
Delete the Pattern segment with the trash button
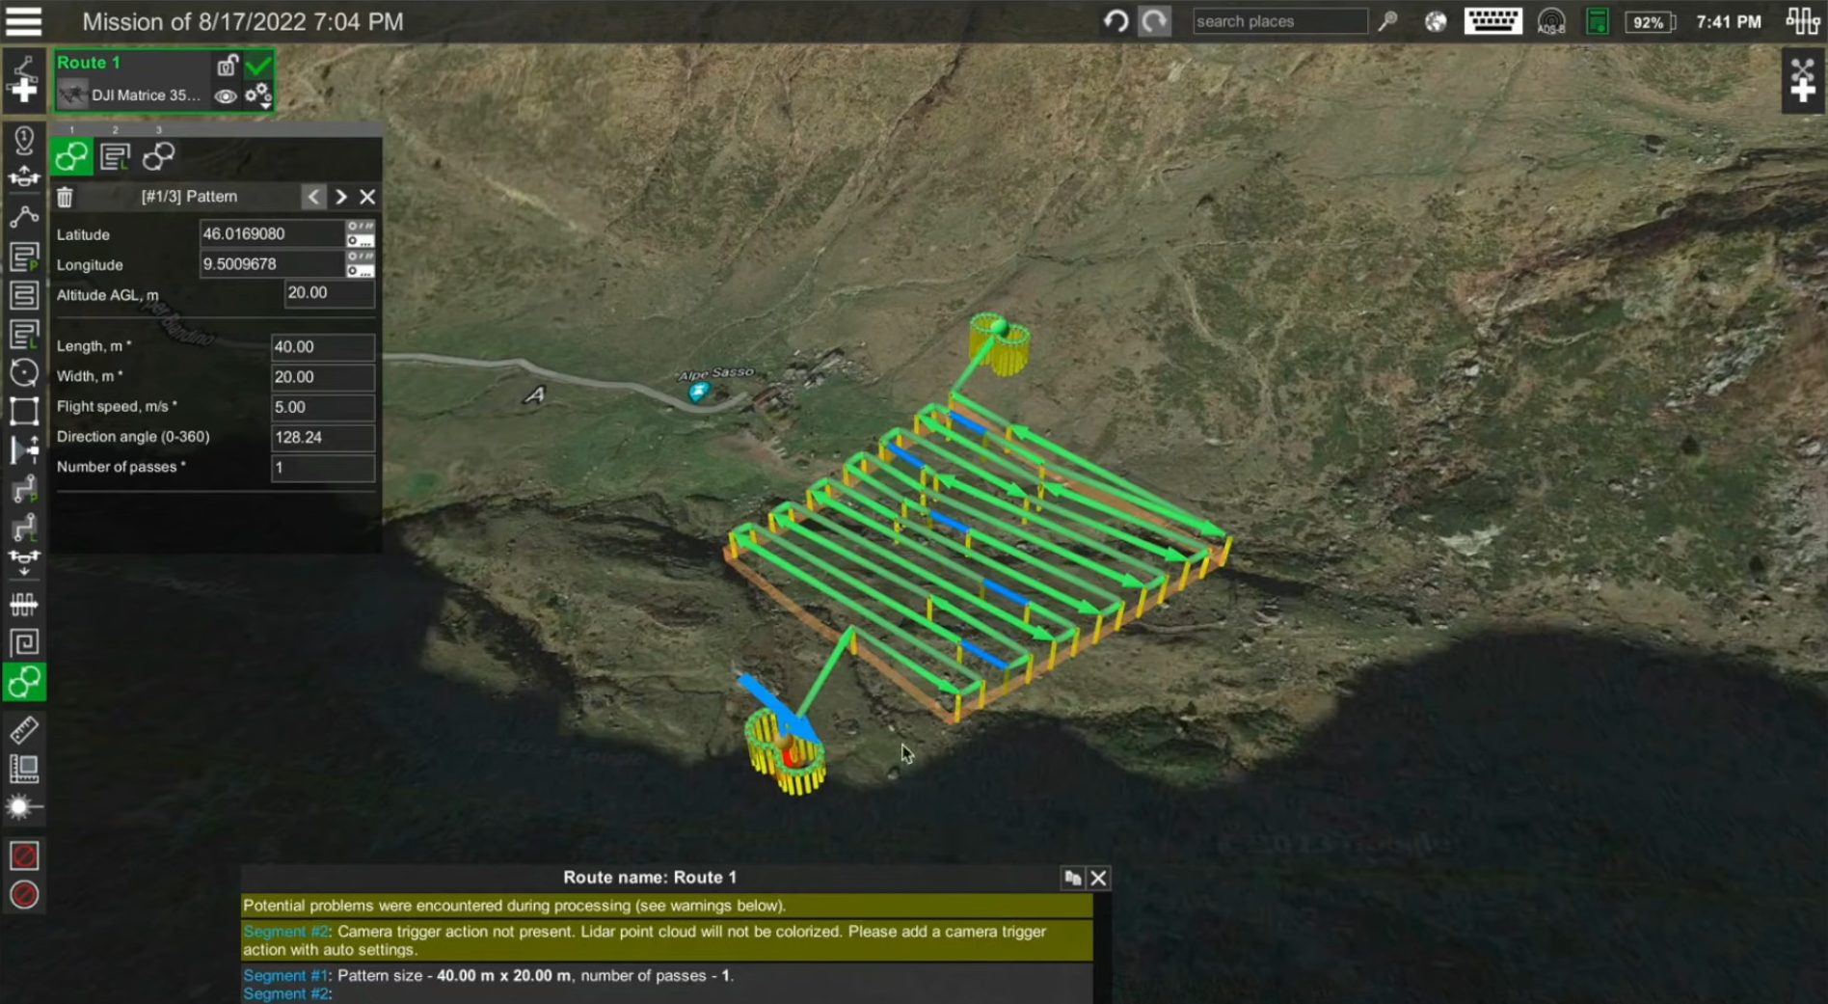tap(65, 197)
